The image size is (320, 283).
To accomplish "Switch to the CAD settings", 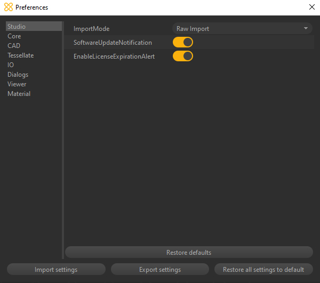I will click(x=14, y=46).
